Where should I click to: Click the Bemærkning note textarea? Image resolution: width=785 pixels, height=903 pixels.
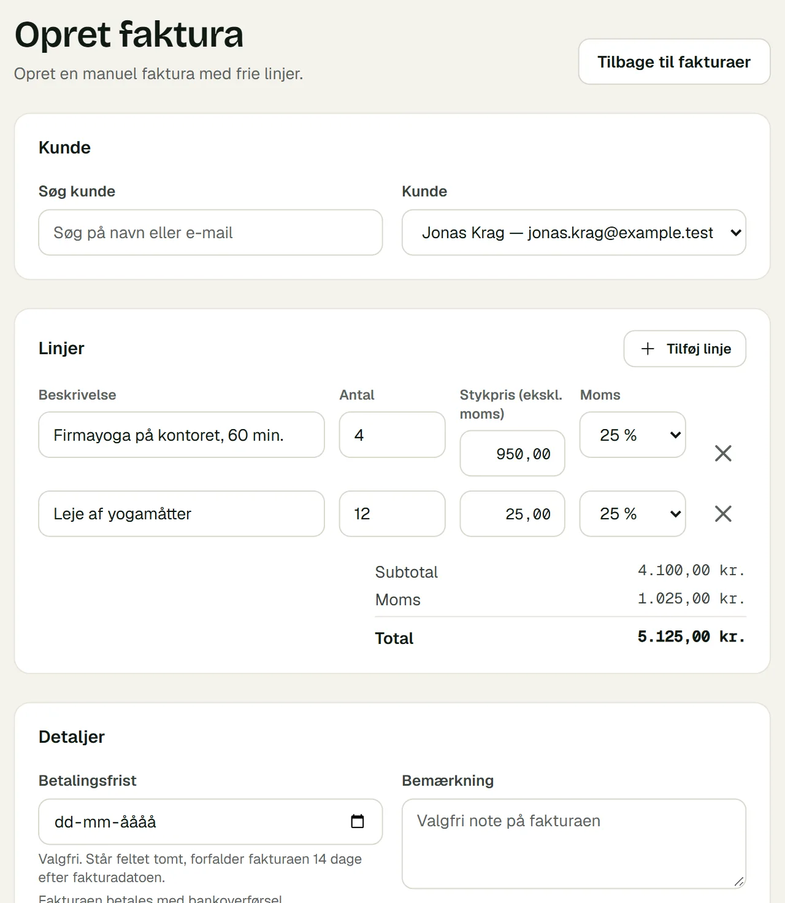tap(574, 843)
